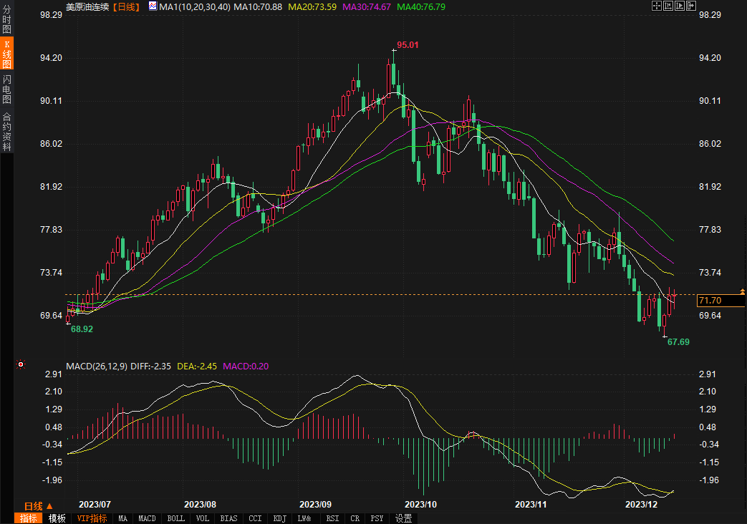Show the VOL indicator

203,518
